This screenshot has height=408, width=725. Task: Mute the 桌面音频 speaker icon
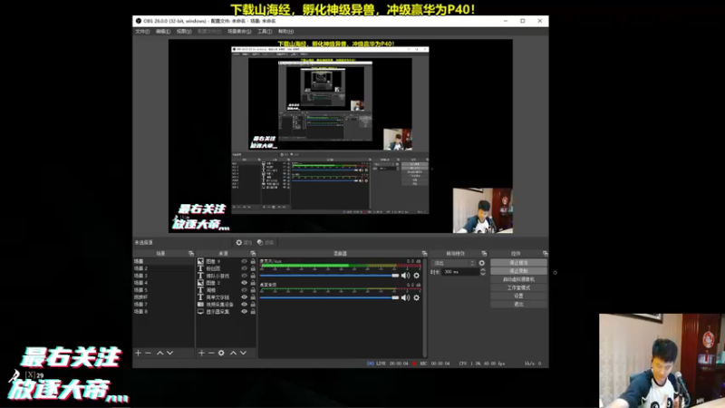405,298
